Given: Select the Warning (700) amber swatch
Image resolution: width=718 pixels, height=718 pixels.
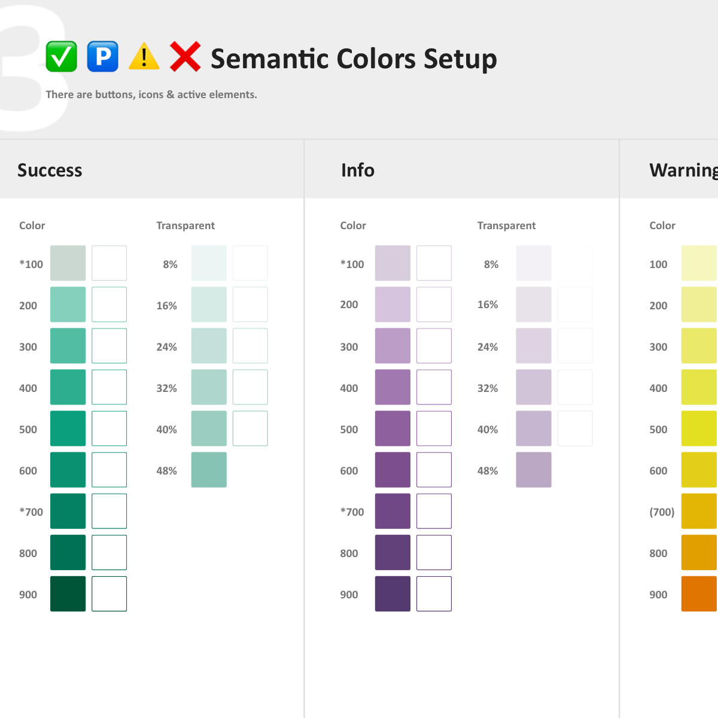Looking at the screenshot, I should (699, 511).
